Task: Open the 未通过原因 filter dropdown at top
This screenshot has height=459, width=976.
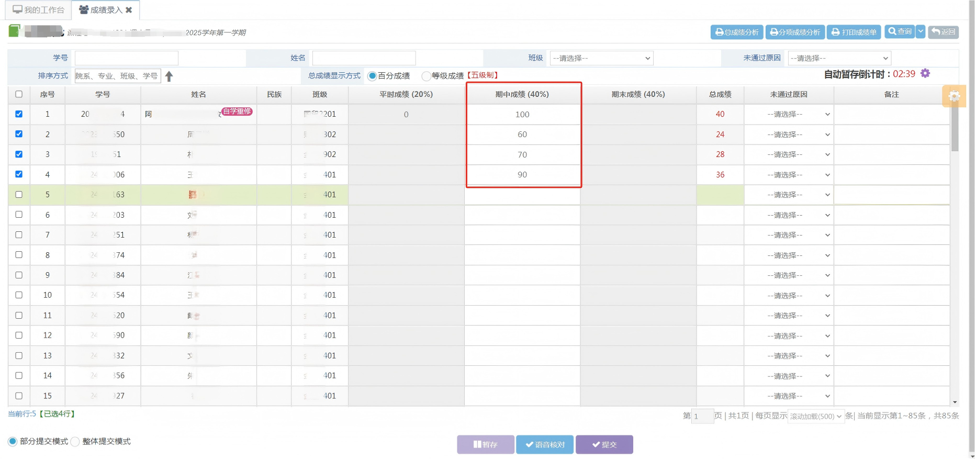Action: click(x=839, y=58)
